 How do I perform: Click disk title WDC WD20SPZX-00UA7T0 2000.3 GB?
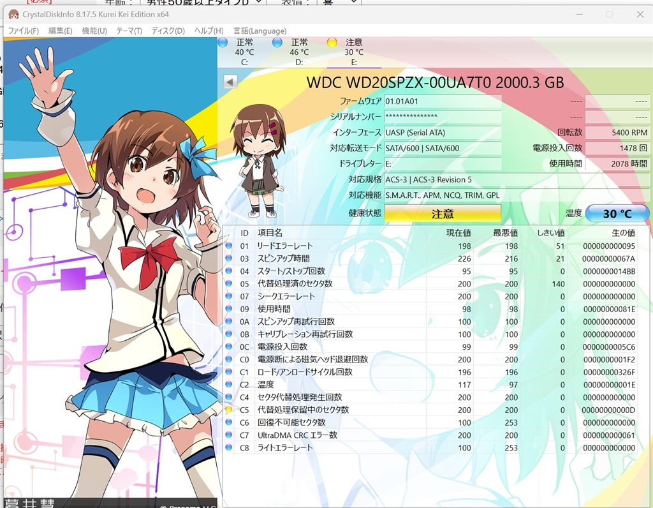pos(435,82)
